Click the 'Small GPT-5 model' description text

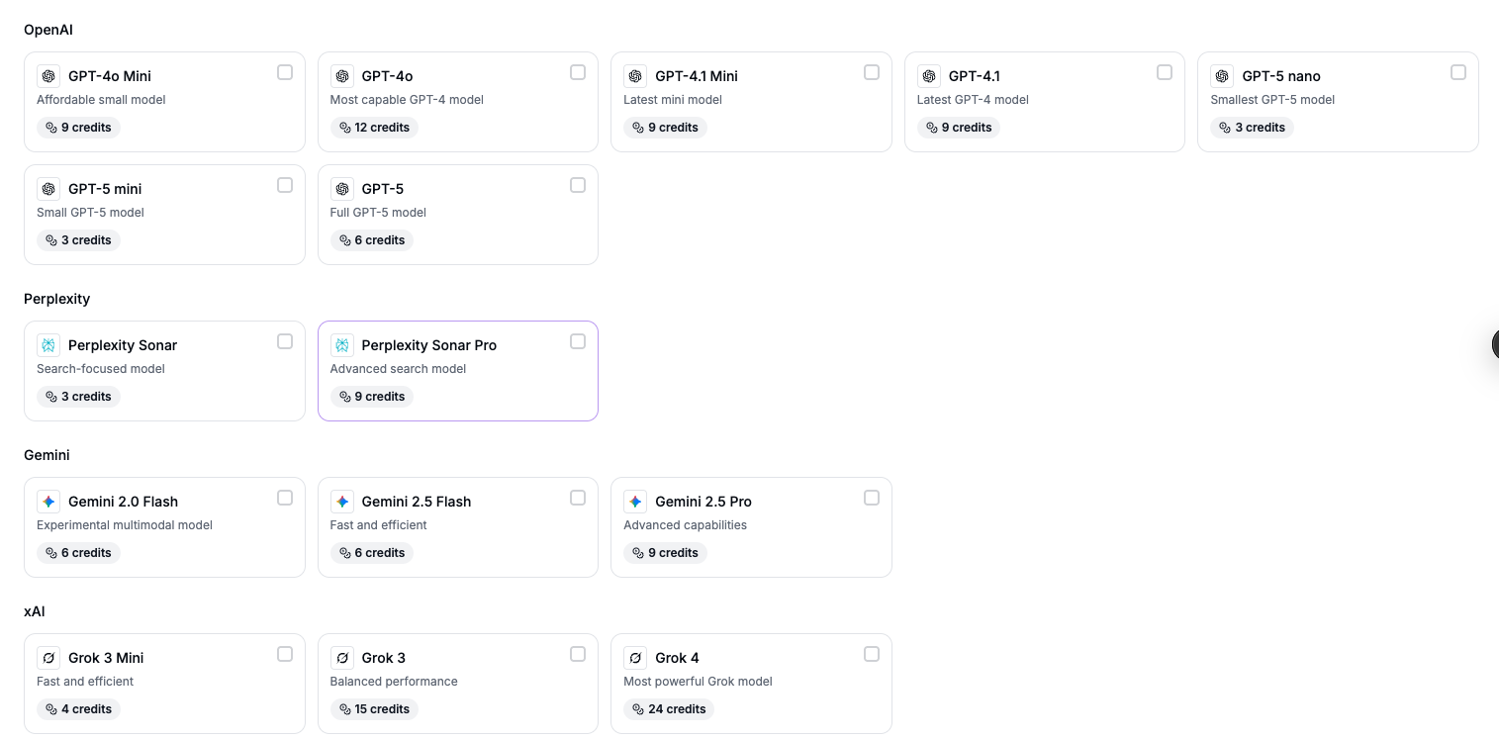pyautogui.click(x=90, y=213)
